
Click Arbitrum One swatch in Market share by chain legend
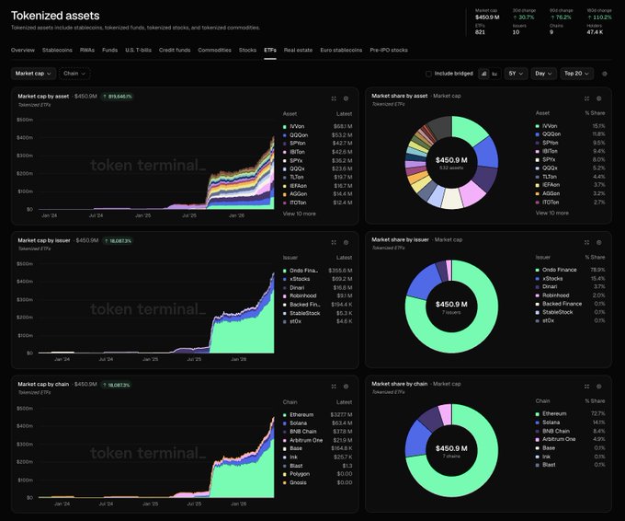click(538, 440)
